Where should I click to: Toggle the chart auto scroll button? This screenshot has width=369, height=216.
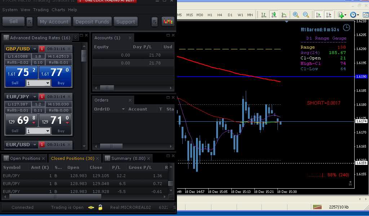pos(319,15)
